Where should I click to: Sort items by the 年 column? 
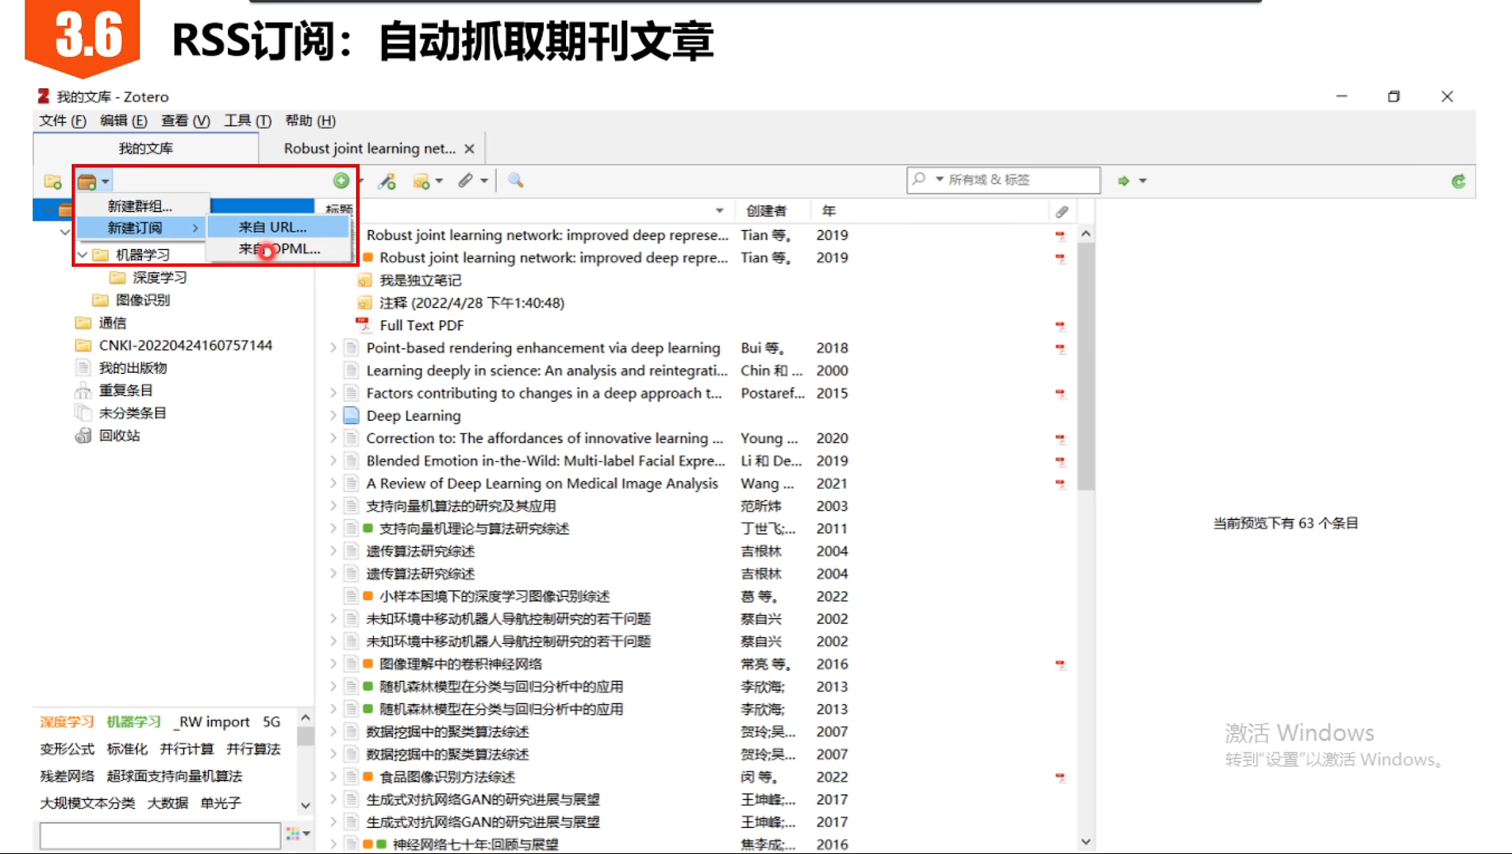tap(829, 210)
